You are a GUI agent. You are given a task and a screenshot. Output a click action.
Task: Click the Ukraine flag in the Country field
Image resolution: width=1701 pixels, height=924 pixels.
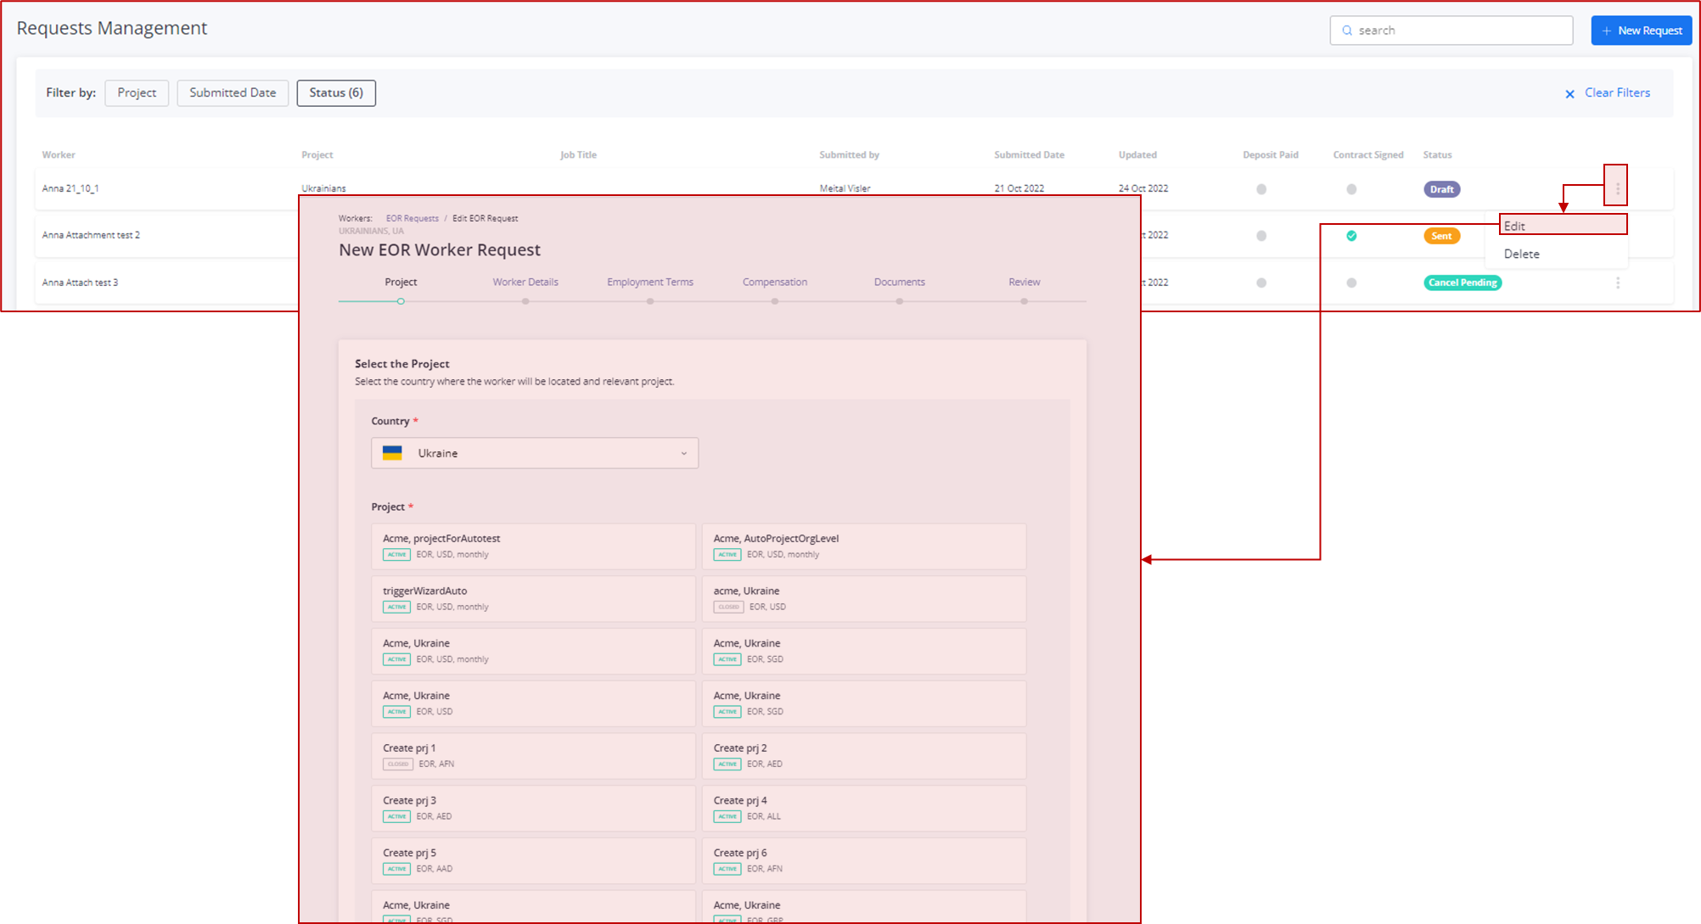pos(394,452)
